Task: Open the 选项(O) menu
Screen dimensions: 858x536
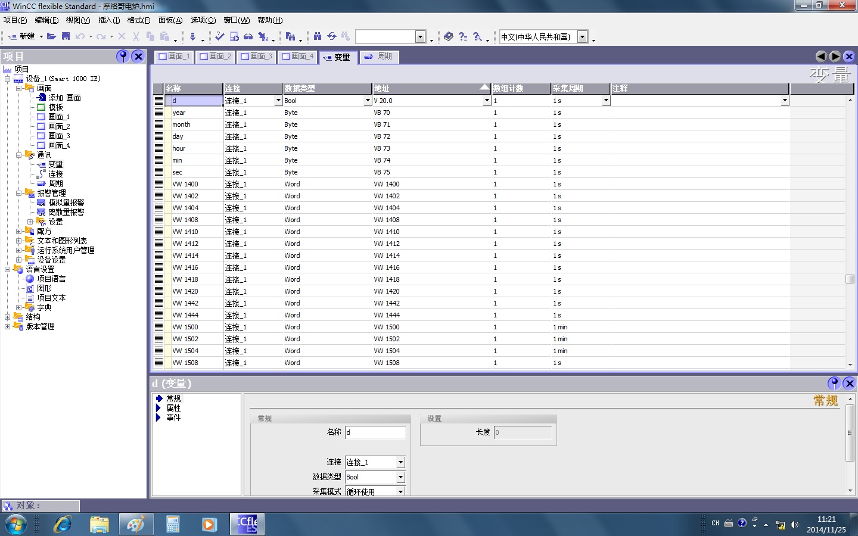Action: click(x=203, y=20)
